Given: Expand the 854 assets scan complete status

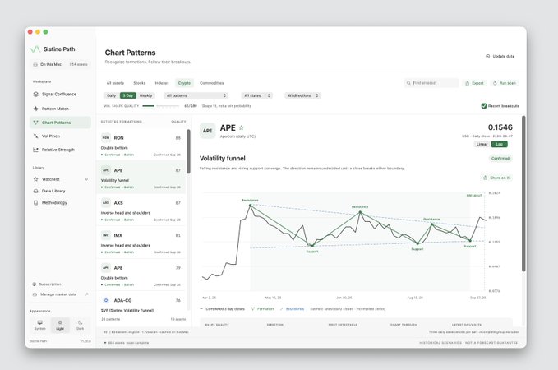Looking at the screenshot, I should click(x=127, y=343).
